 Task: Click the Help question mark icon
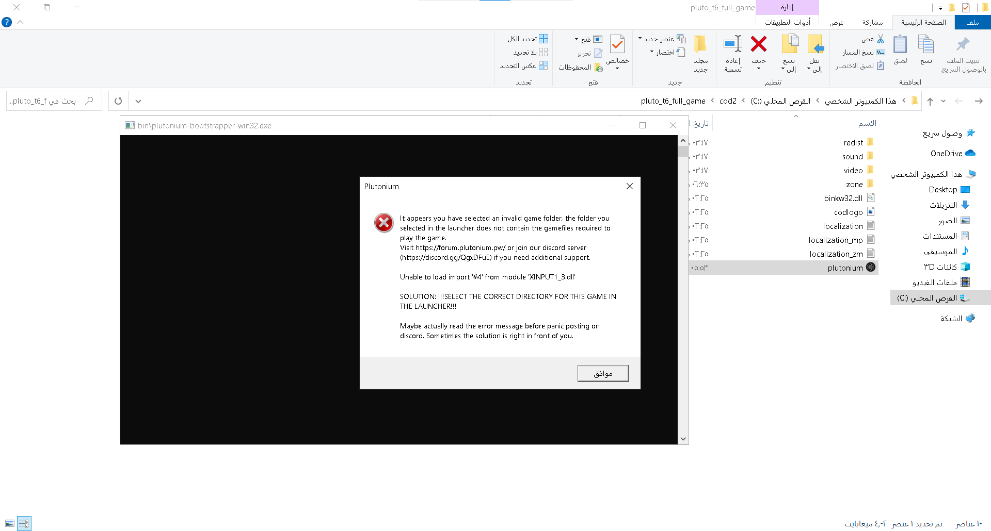pos(7,22)
